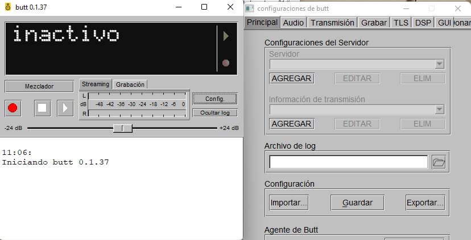
Task: Open the Grabar settings tab
Action: click(374, 23)
